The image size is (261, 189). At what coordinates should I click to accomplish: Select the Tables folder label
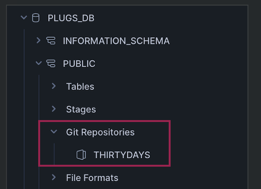[x=80, y=87]
